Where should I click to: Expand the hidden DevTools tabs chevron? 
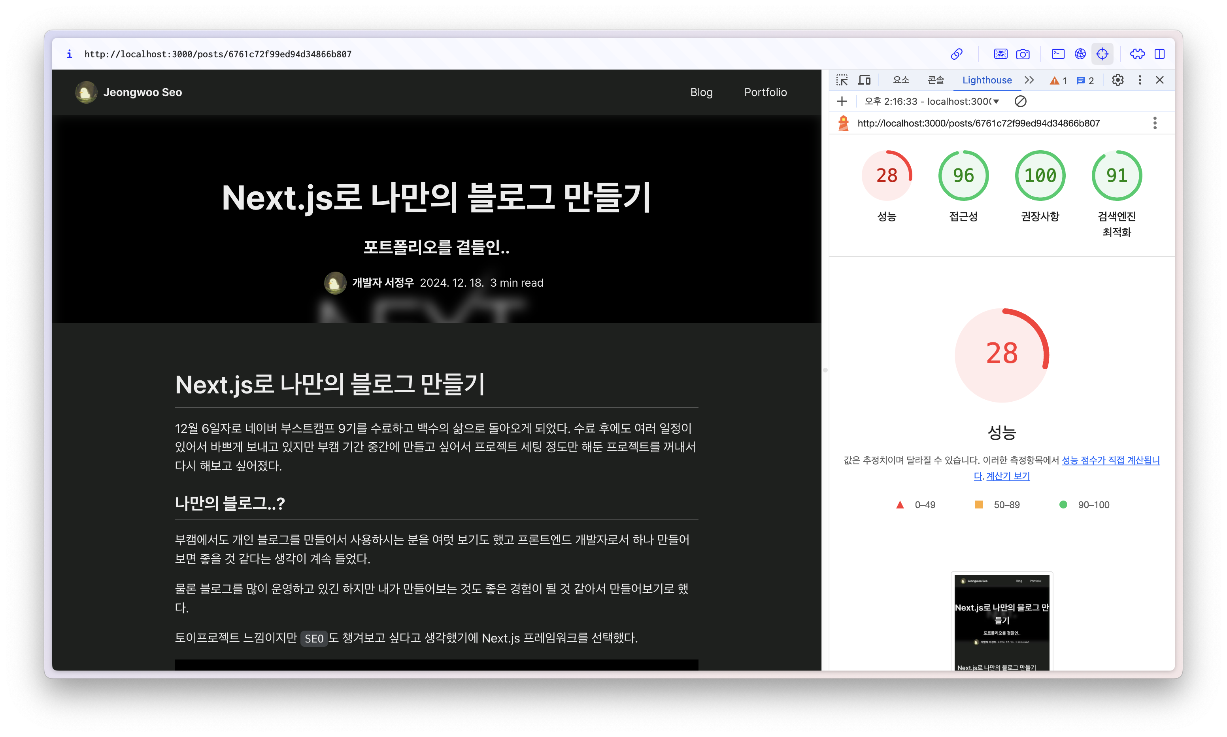pyautogui.click(x=1029, y=79)
